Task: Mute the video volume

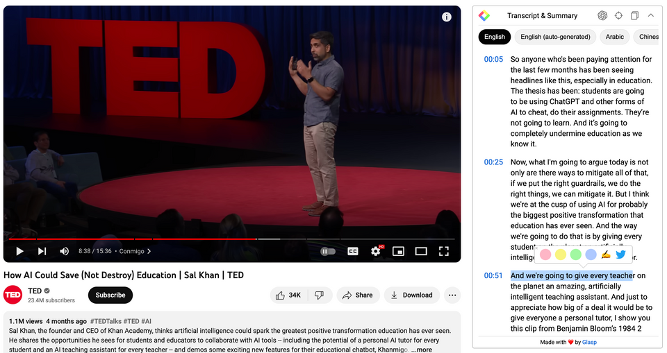Action: [x=64, y=251]
